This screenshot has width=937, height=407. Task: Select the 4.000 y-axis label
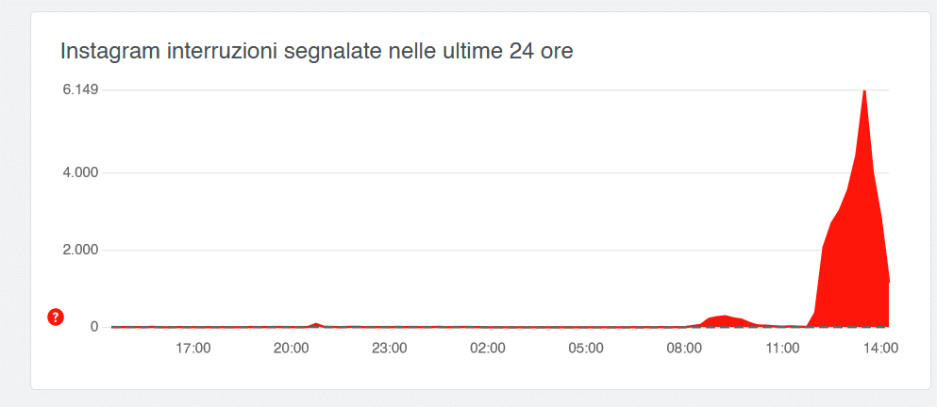(x=80, y=173)
